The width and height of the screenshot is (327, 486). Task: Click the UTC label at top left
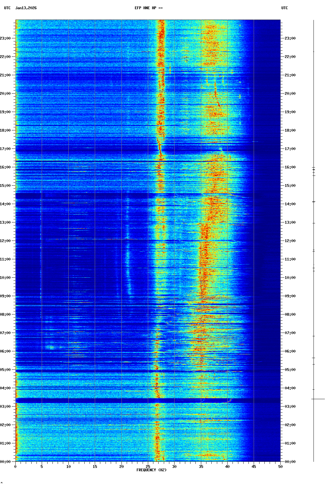7,8
